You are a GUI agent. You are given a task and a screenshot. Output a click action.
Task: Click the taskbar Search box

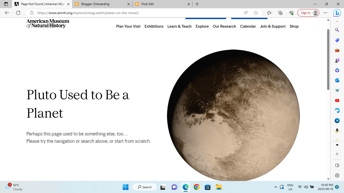coord(145,187)
